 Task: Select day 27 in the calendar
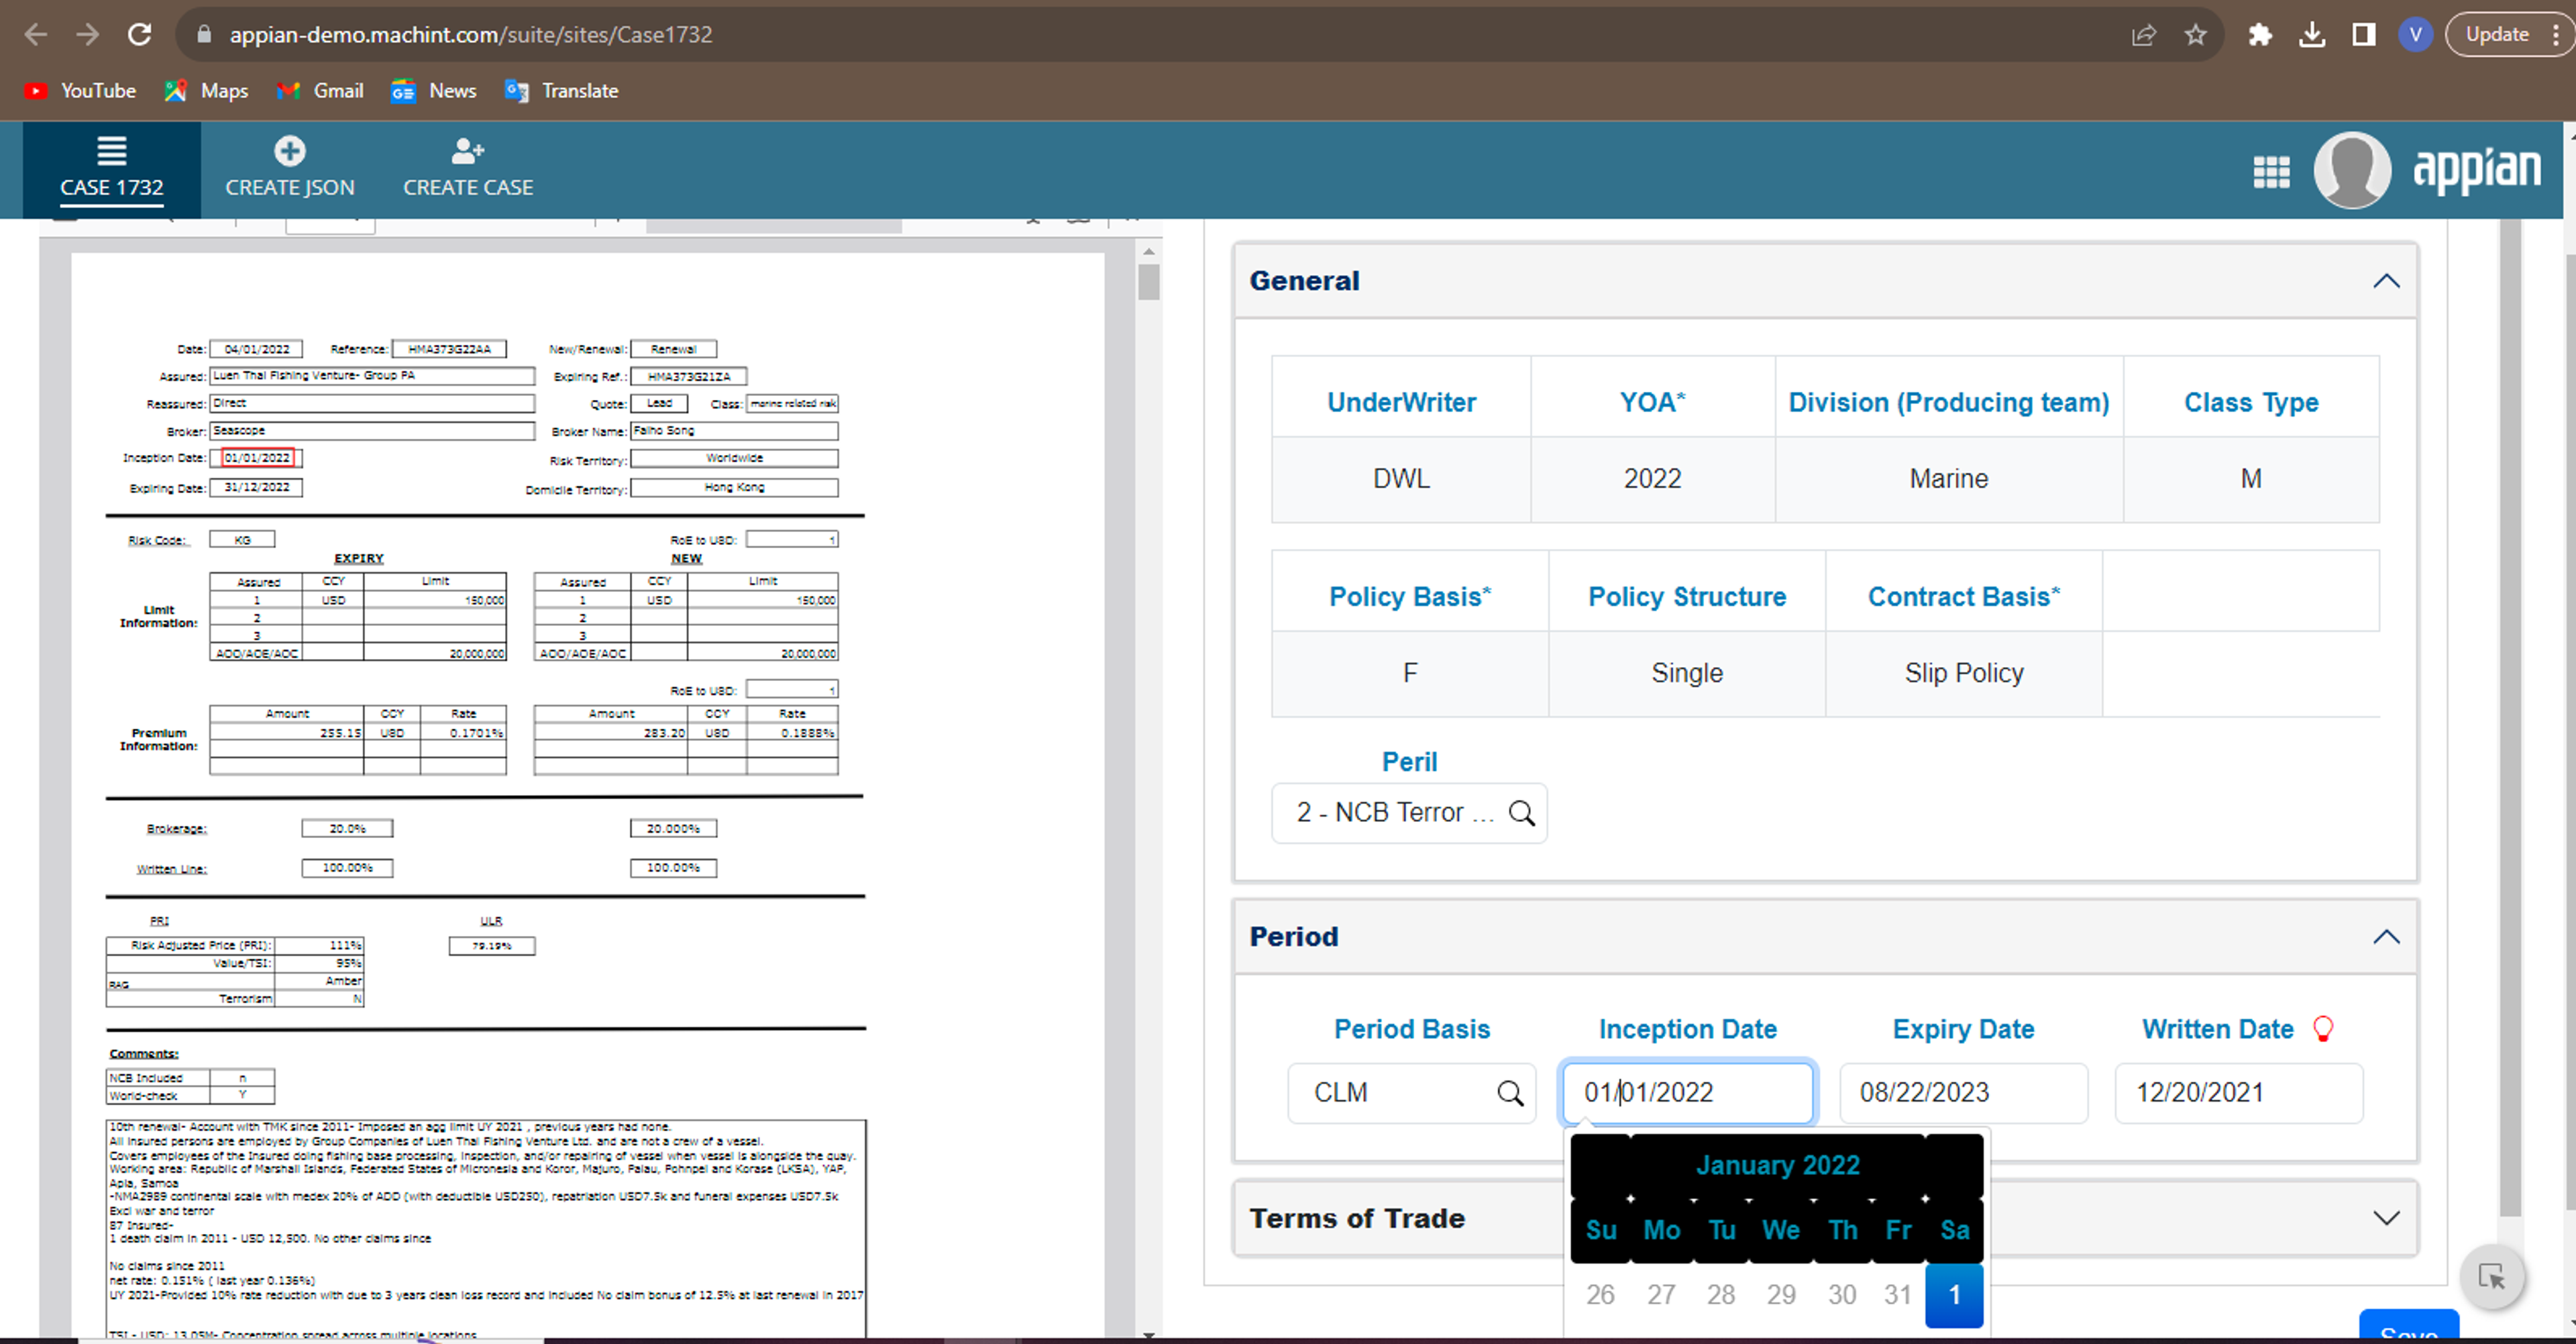tap(1661, 1295)
